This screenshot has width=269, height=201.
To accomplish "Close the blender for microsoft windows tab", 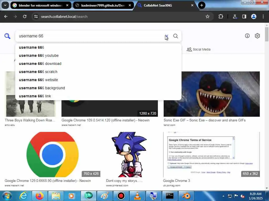I will click(67, 5).
